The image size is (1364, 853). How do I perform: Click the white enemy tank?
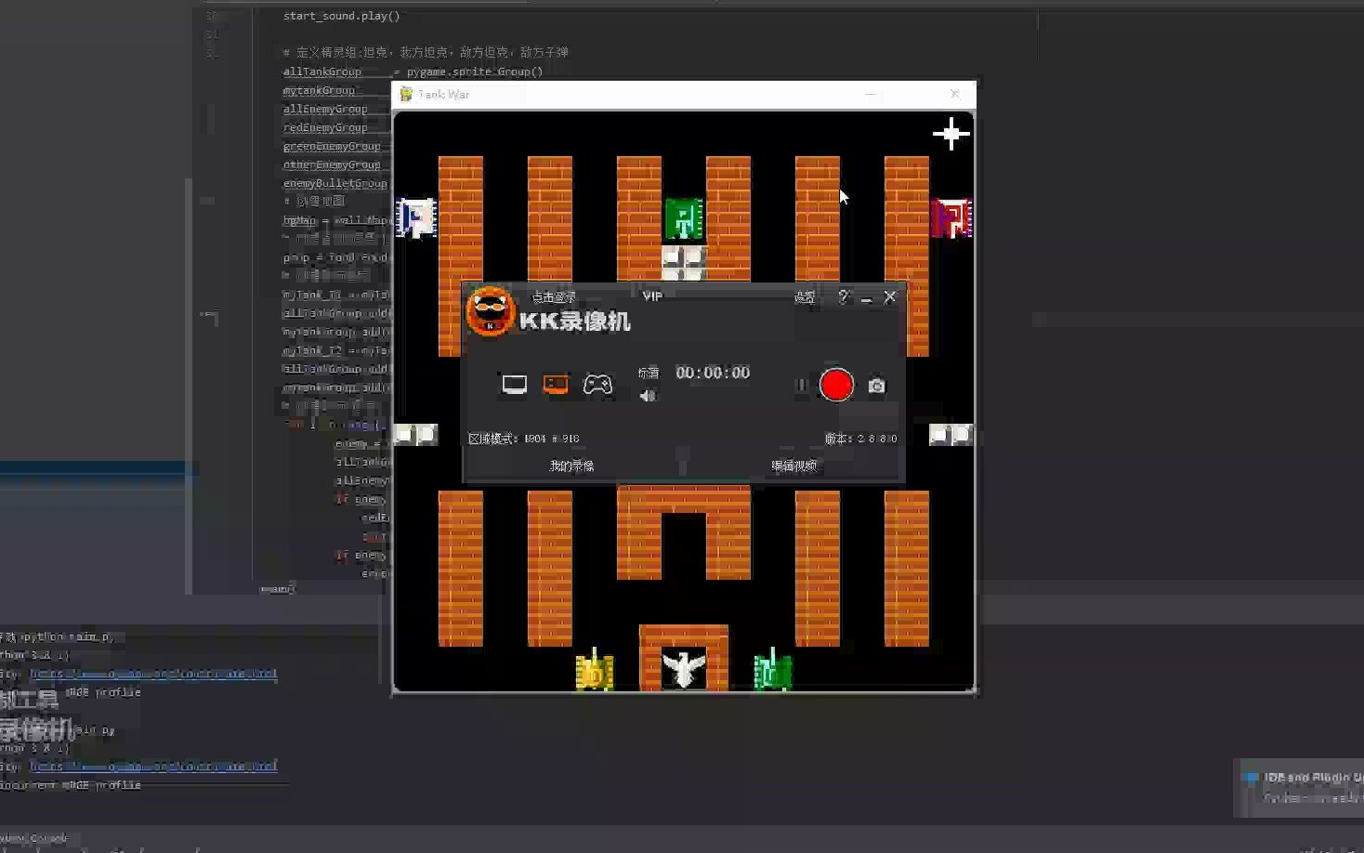click(415, 219)
